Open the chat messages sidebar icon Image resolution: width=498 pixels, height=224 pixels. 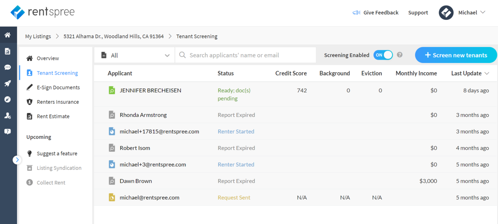coord(7,67)
